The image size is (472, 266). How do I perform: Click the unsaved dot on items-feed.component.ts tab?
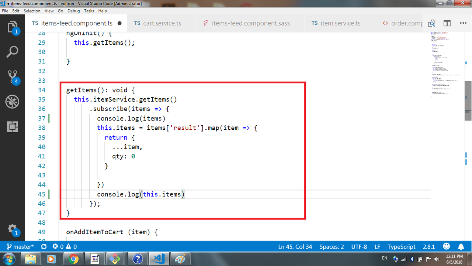[x=119, y=23]
